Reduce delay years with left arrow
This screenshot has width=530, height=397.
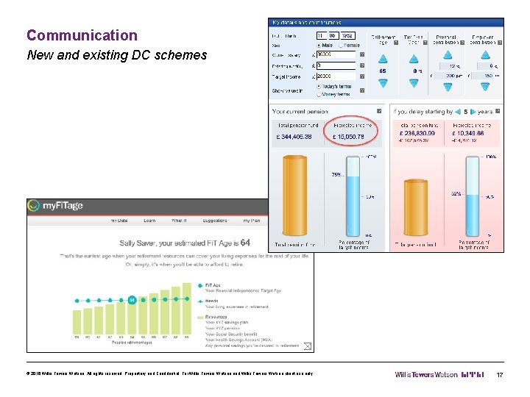458,112
